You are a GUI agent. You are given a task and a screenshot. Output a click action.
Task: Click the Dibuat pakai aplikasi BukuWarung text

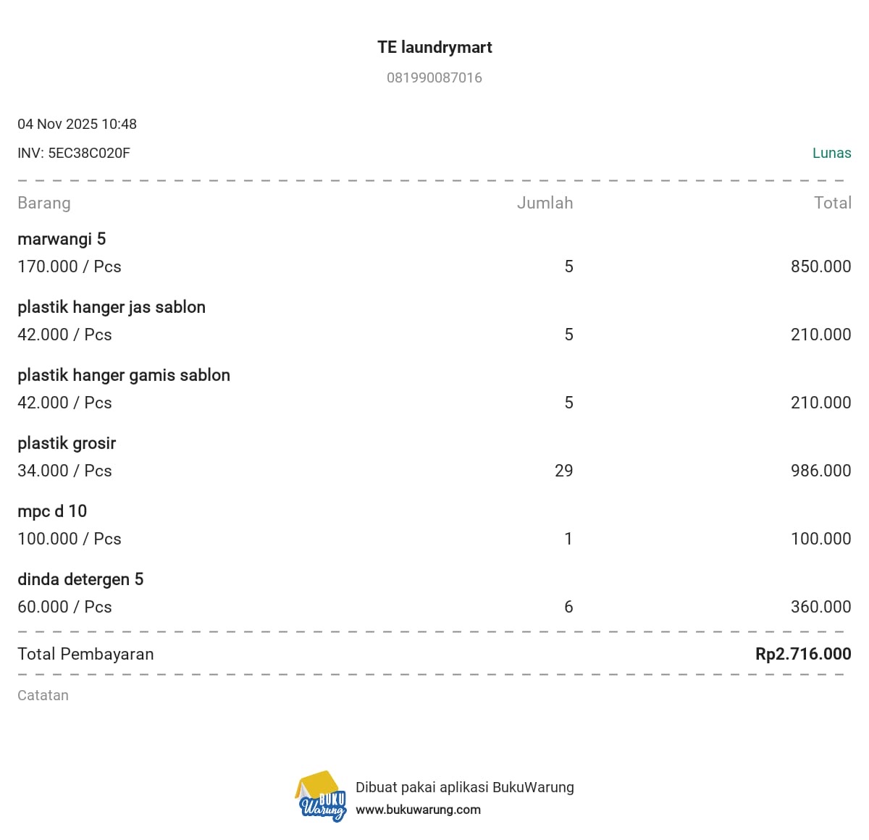coord(464,787)
